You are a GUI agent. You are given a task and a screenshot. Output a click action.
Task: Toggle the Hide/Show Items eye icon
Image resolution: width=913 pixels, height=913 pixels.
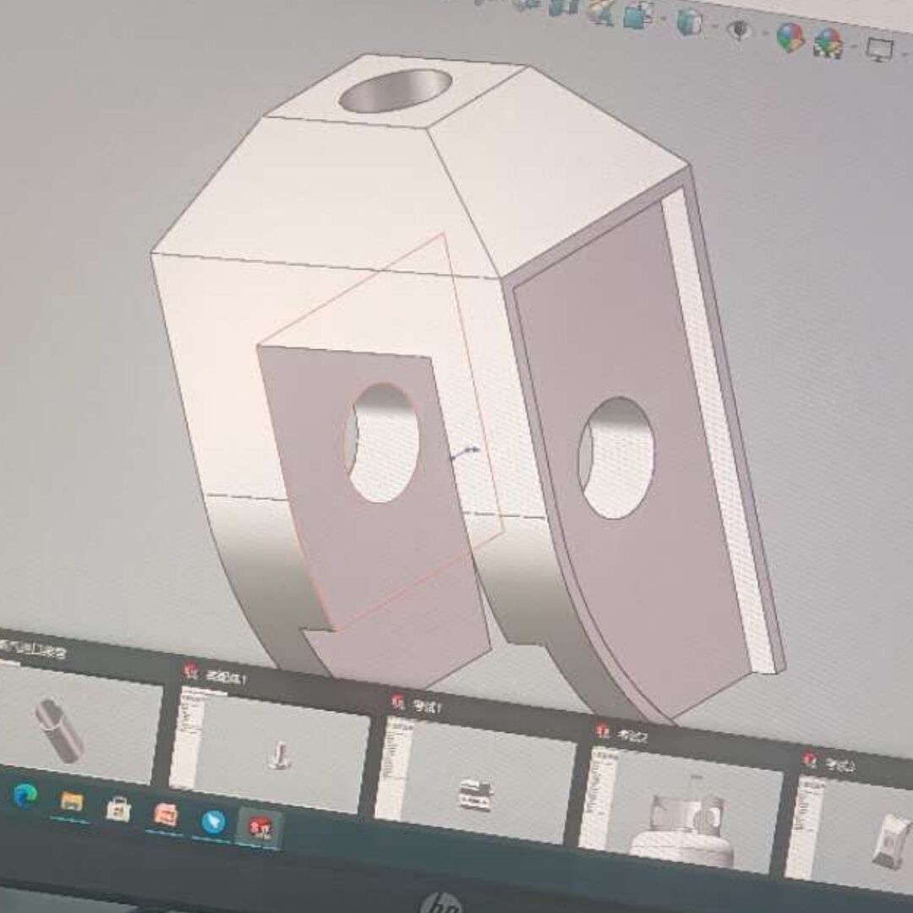pyautogui.click(x=740, y=29)
